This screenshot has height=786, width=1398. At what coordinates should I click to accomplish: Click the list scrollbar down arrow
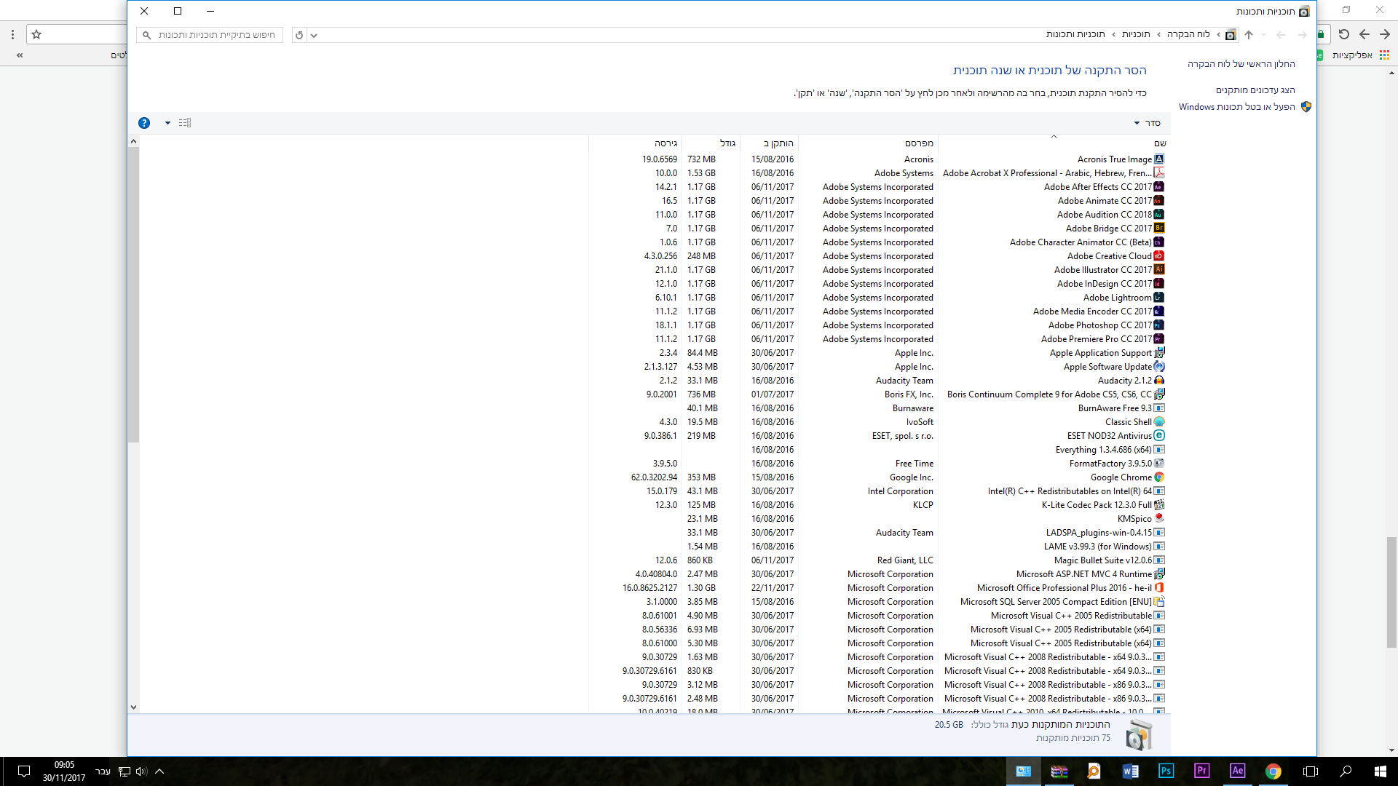click(133, 707)
